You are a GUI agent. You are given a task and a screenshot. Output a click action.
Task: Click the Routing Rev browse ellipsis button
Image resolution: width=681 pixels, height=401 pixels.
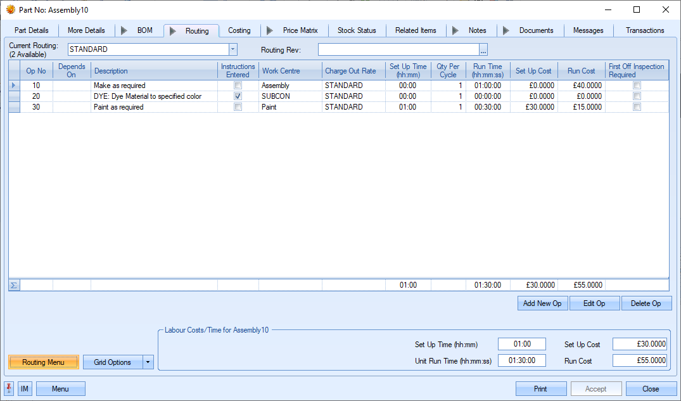tap(483, 49)
